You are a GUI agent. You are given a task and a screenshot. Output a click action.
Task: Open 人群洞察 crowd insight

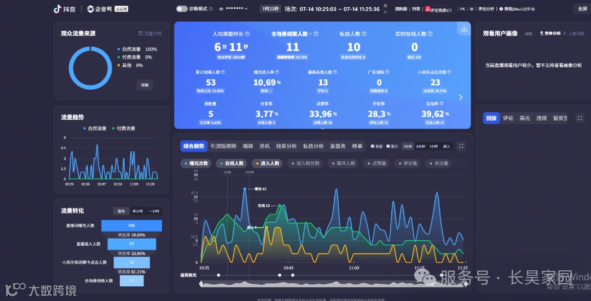tap(574, 33)
